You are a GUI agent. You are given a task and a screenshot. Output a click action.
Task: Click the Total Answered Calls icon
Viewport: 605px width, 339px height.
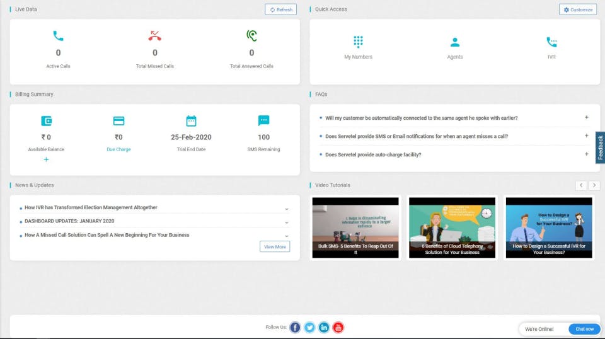(251, 35)
